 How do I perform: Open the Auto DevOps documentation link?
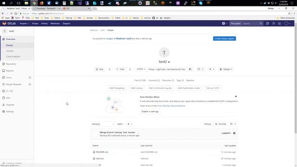pyautogui.click(x=171, y=106)
